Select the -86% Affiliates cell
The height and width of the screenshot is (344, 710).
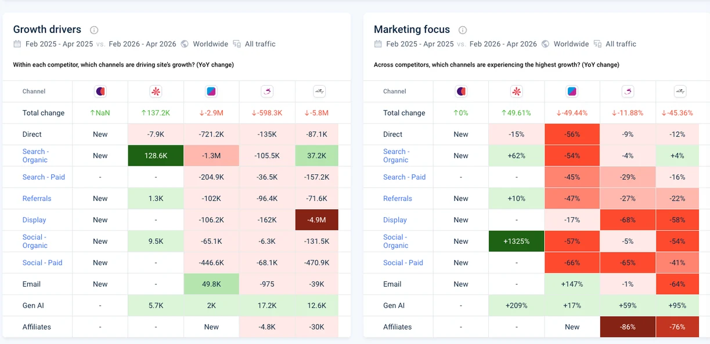click(x=628, y=327)
